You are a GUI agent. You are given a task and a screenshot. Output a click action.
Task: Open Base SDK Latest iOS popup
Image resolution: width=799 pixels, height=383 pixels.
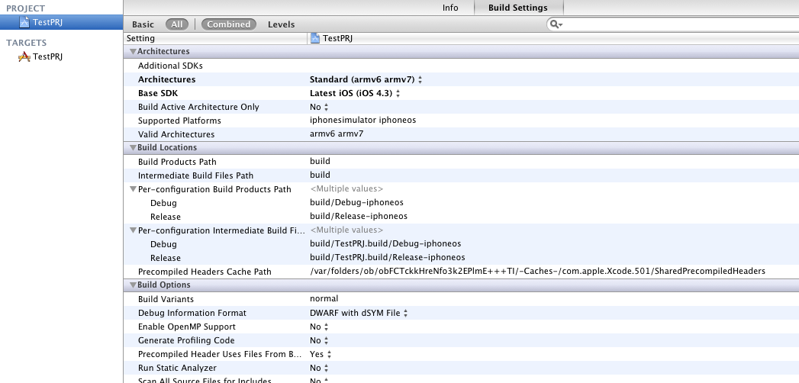(x=355, y=93)
